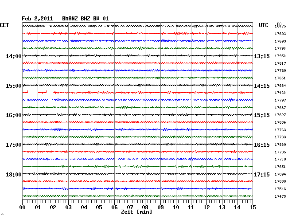
Task: Select the DC value 17797
Action: pyautogui.click(x=280, y=100)
